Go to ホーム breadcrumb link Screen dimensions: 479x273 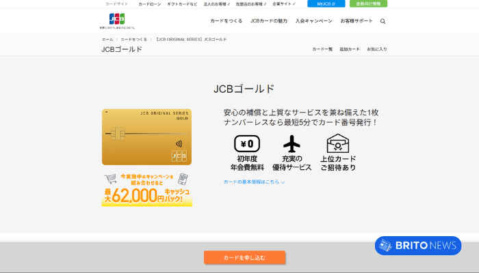click(x=107, y=40)
